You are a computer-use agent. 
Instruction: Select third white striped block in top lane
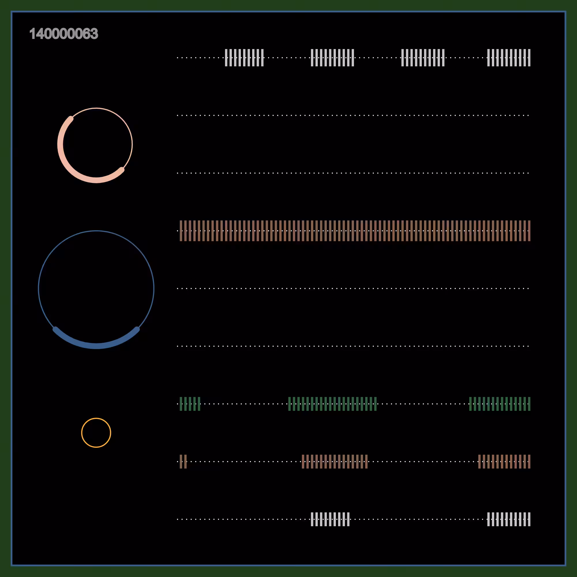[x=423, y=58]
